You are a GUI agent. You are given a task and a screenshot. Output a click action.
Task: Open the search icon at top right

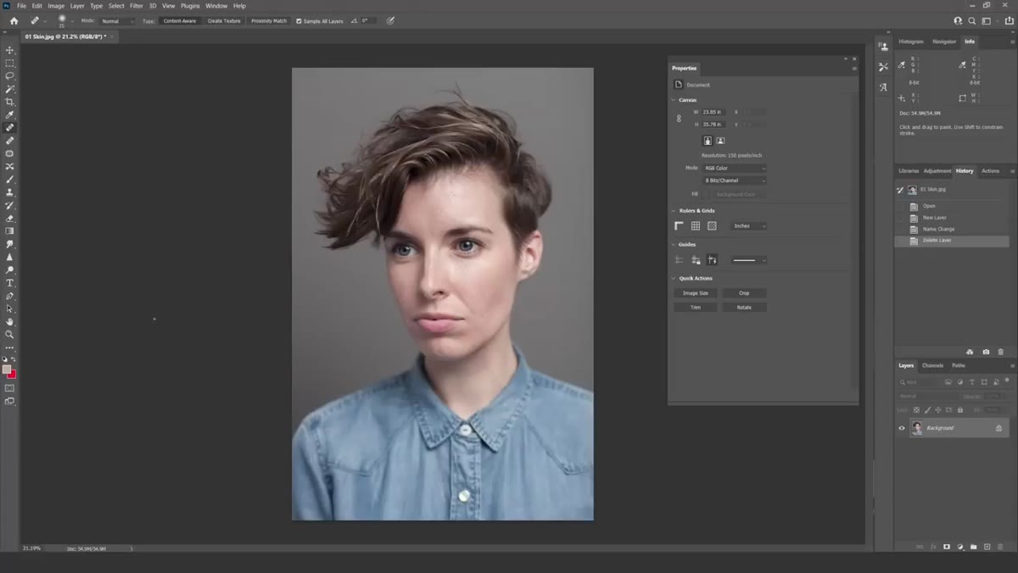coord(972,20)
